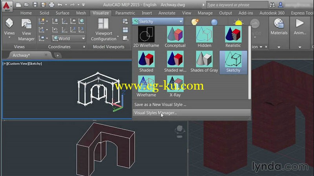Click the user sign-in icon
The image size is (314, 176).
(281, 5)
